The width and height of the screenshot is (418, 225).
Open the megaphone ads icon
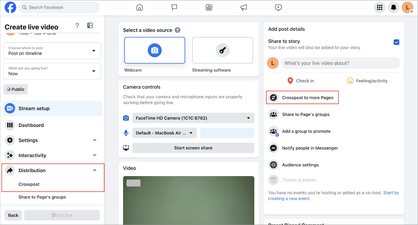click(243, 8)
